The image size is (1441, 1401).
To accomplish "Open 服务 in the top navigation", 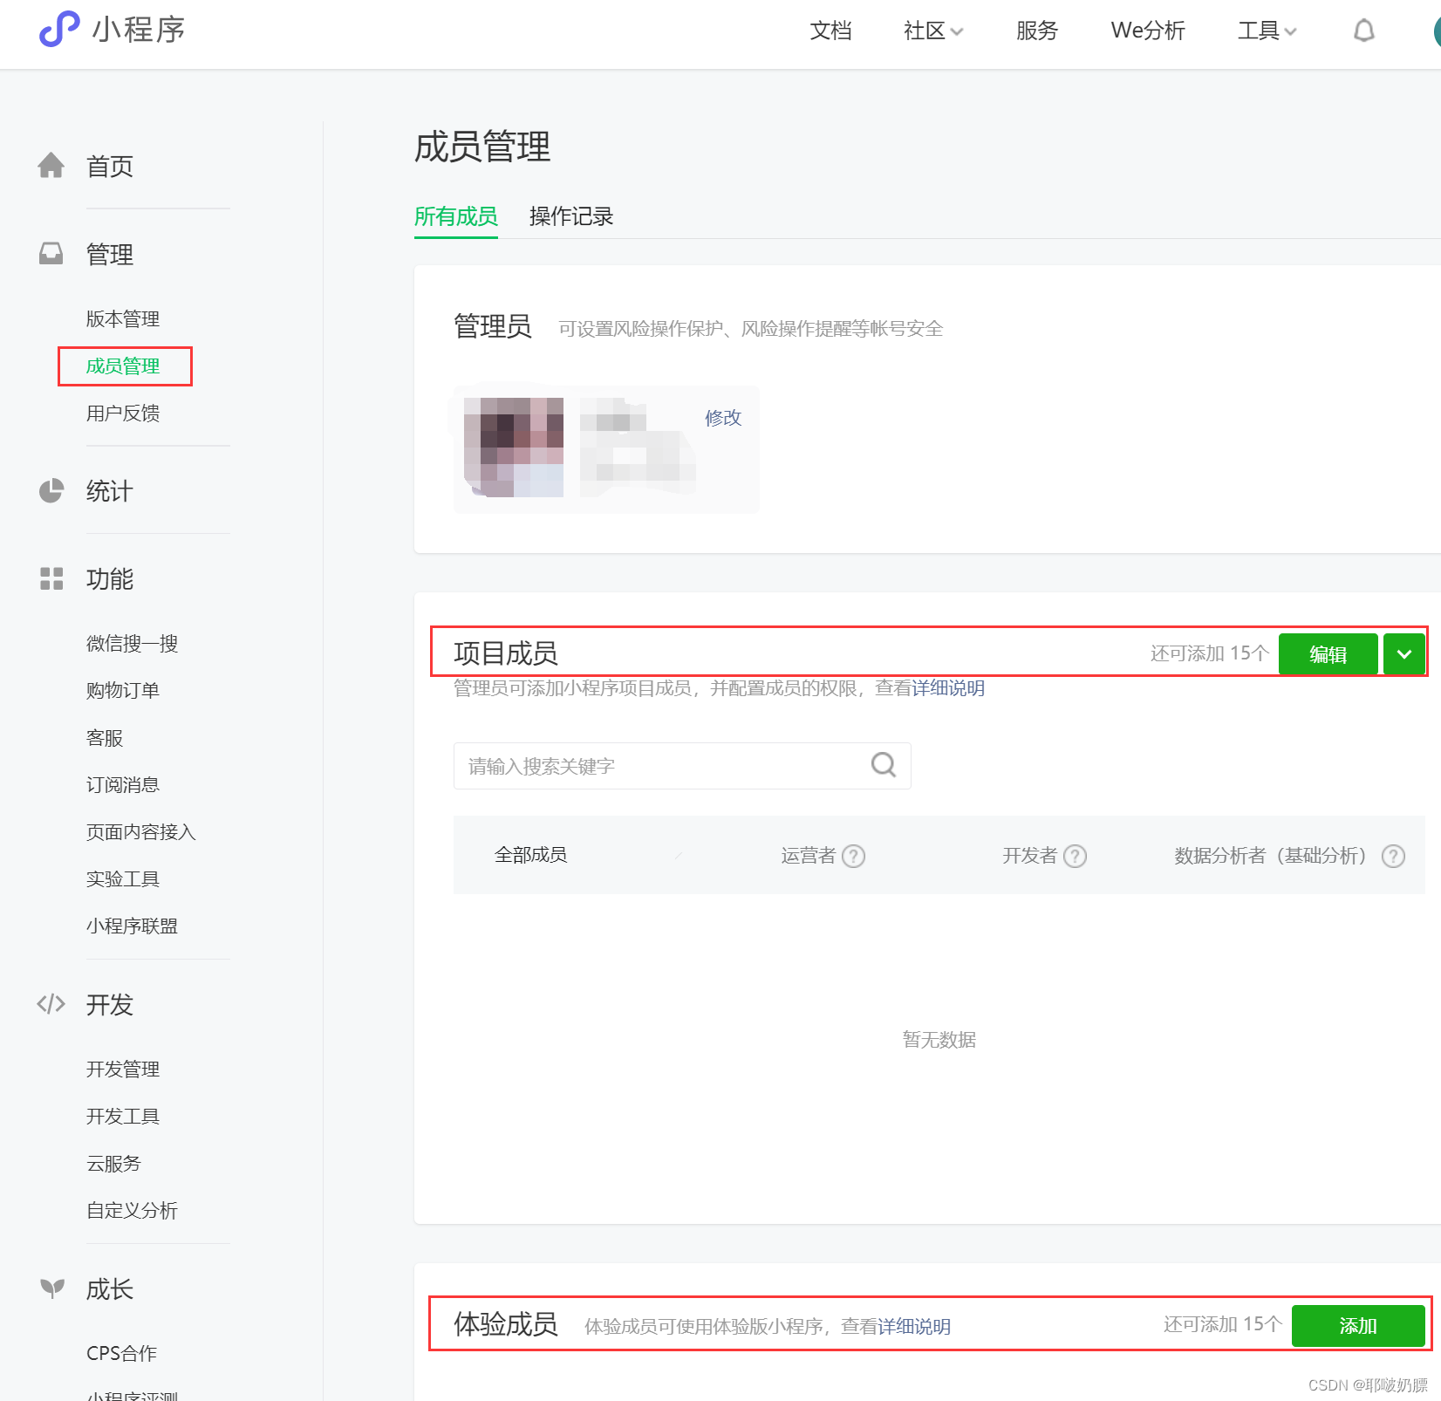I will pos(1037,31).
